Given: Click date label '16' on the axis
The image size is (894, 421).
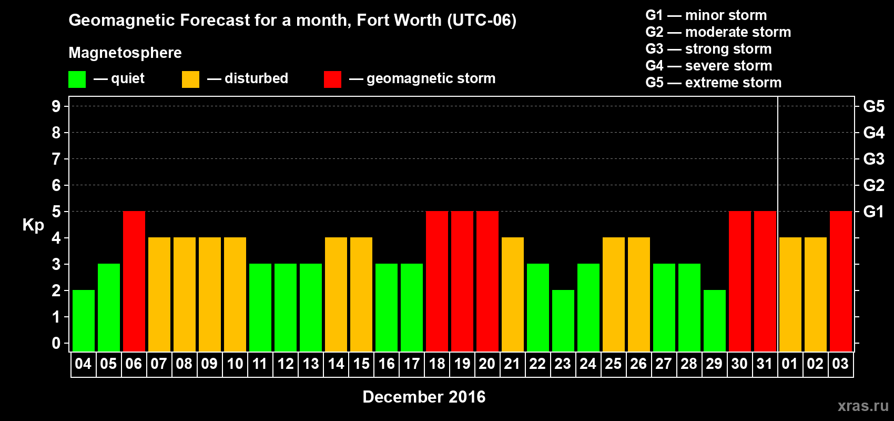Looking at the screenshot, I should (x=386, y=364).
